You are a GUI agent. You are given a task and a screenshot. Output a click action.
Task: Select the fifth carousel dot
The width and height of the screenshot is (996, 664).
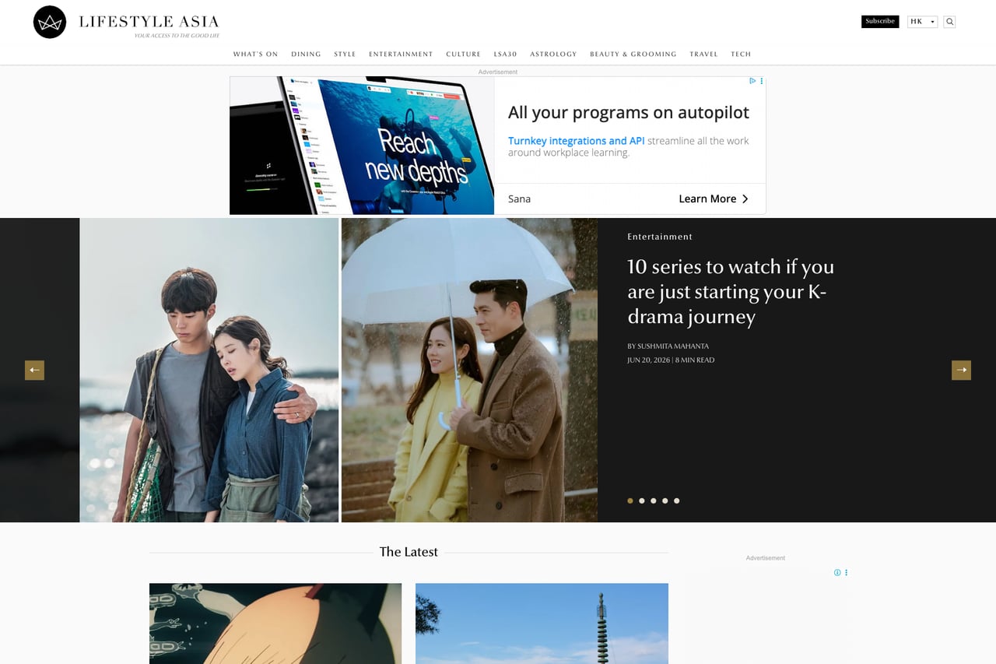tap(677, 501)
